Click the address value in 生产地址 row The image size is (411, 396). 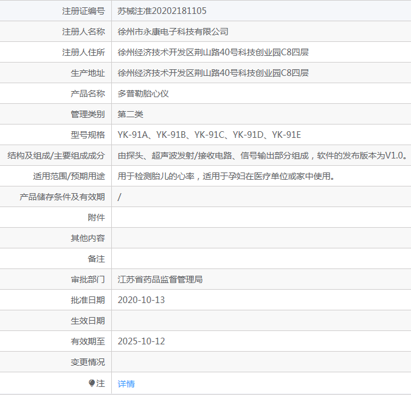[x=213, y=73]
